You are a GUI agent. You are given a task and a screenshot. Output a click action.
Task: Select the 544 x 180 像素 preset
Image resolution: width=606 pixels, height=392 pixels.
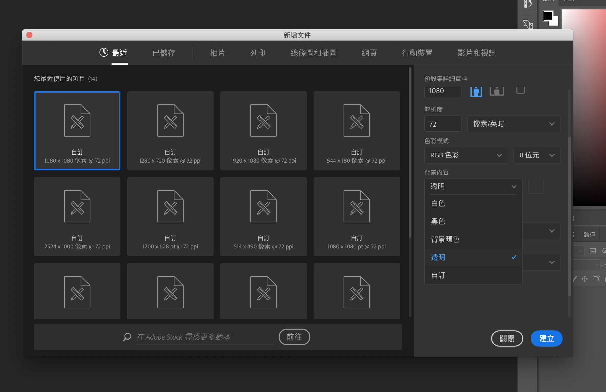tap(357, 131)
